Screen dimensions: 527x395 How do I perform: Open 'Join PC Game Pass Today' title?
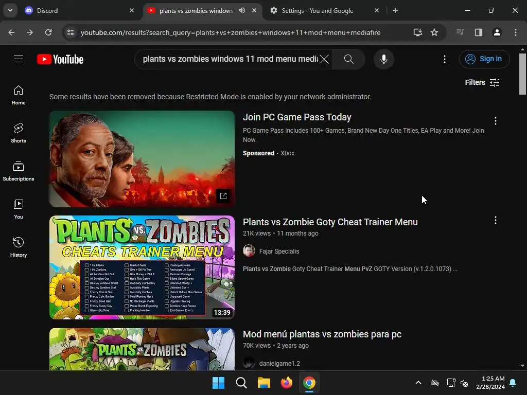coord(297,117)
